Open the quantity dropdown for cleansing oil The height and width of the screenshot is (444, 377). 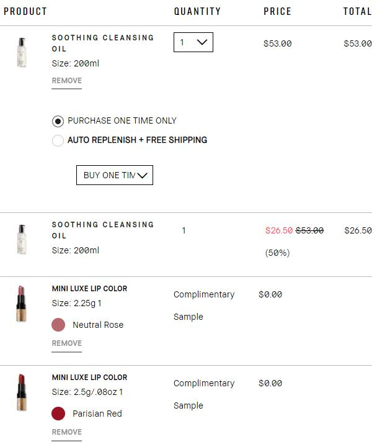[193, 42]
